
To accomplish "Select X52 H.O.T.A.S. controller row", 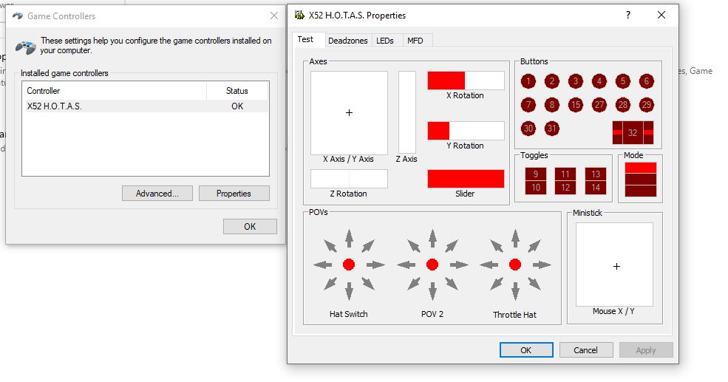I will tap(146, 106).
